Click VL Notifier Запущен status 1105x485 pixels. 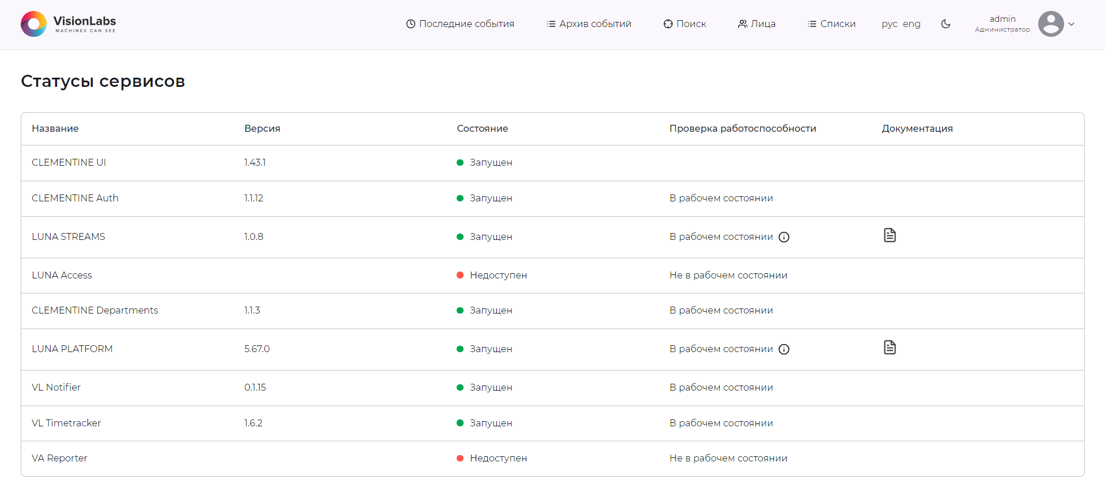484,388
